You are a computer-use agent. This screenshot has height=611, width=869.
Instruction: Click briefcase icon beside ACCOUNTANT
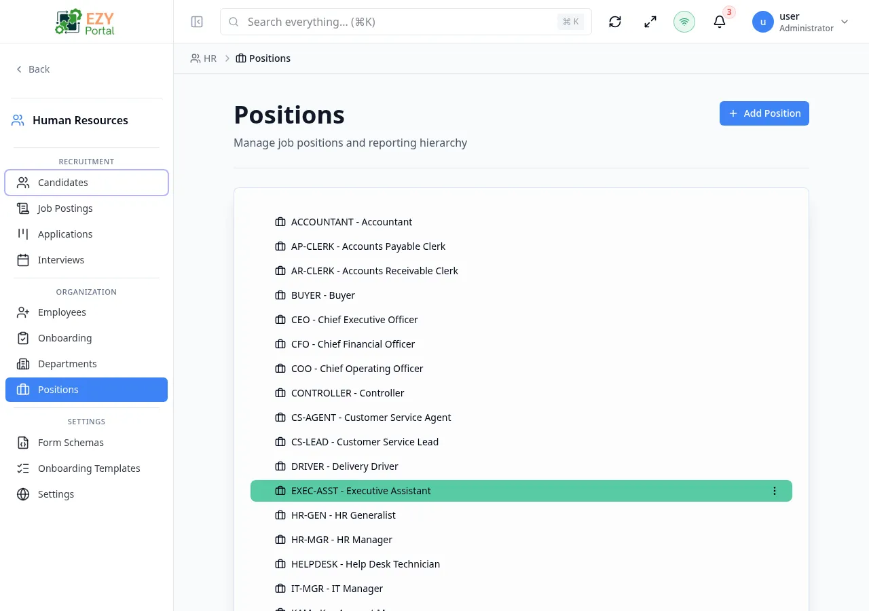click(x=280, y=222)
